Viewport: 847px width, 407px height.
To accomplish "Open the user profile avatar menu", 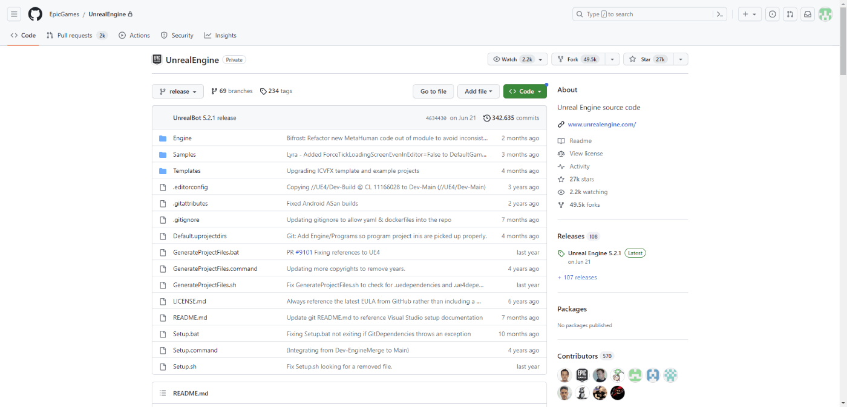I will [825, 14].
